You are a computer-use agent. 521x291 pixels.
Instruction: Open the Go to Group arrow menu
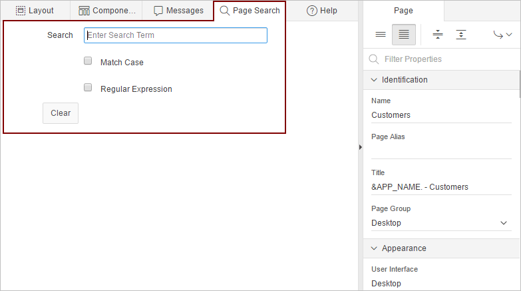pyautogui.click(x=502, y=35)
